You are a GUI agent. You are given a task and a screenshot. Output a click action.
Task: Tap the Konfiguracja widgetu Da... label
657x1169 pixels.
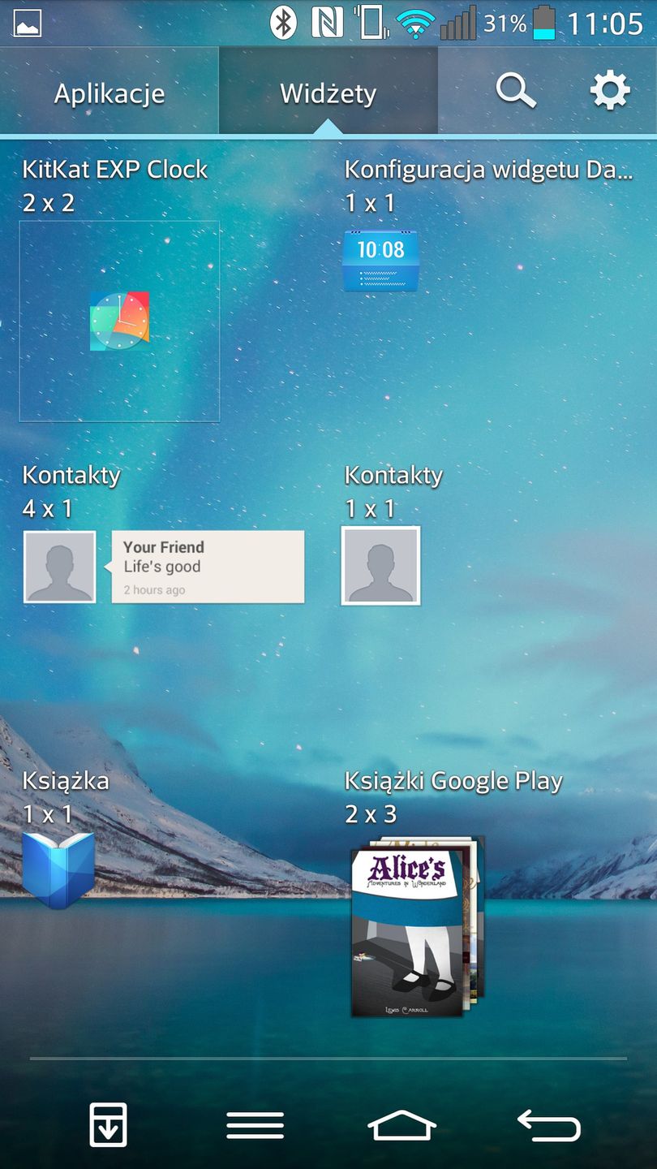click(x=488, y=170)
